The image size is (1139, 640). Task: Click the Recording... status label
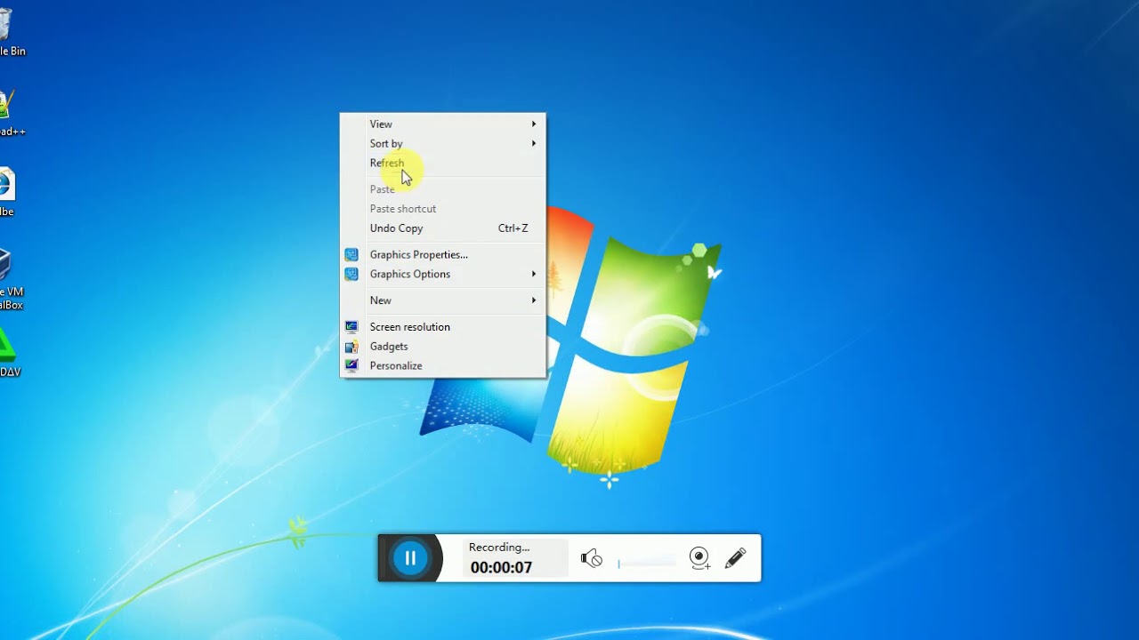[x=499, y=548]
